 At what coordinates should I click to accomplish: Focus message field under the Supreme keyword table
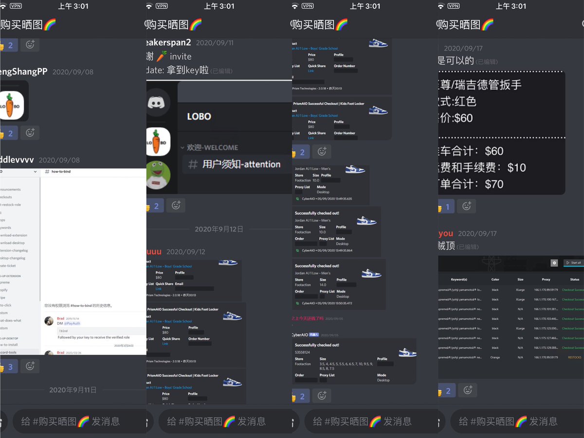(x=517, y=421)
